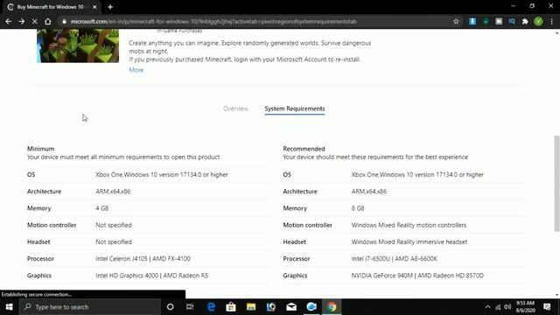Close the Buy Minecraft tab

pyautogui.click(x=94, y=7)
